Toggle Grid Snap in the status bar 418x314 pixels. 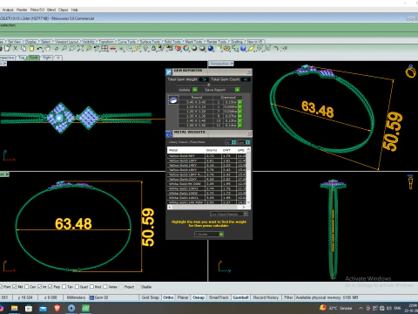pos(150,297)
